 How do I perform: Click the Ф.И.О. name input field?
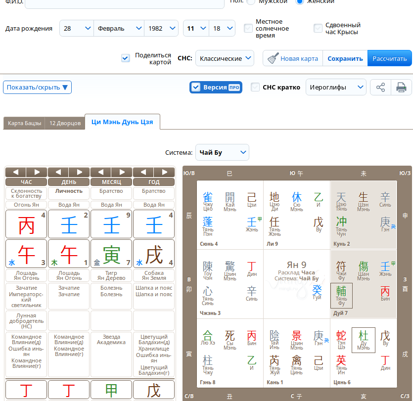(125, 2)
